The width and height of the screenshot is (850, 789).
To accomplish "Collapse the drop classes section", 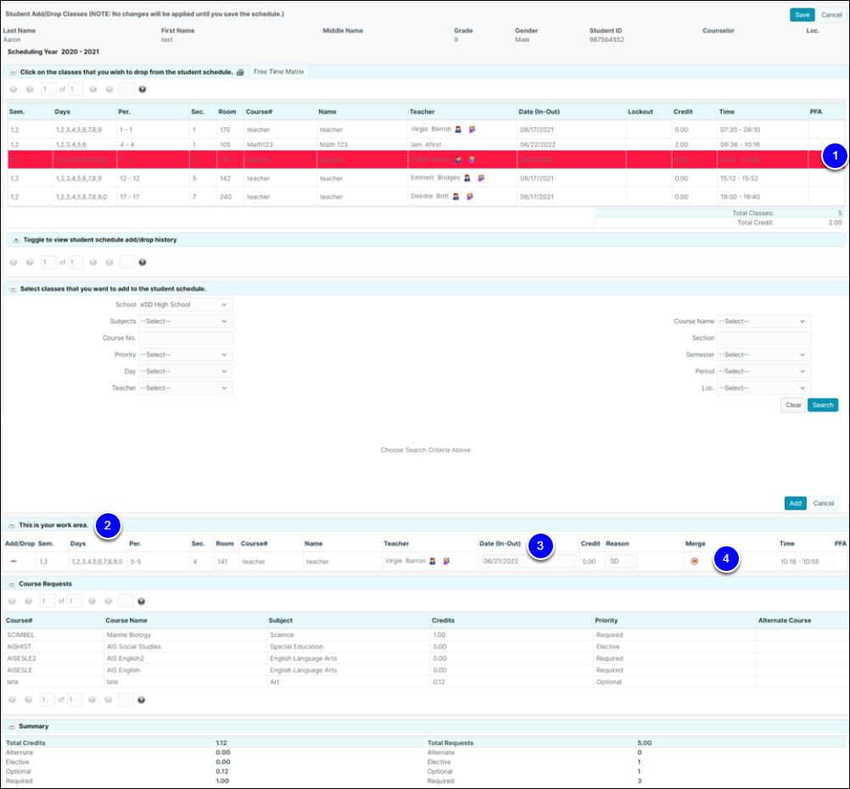I will click(x=13, y=72).
